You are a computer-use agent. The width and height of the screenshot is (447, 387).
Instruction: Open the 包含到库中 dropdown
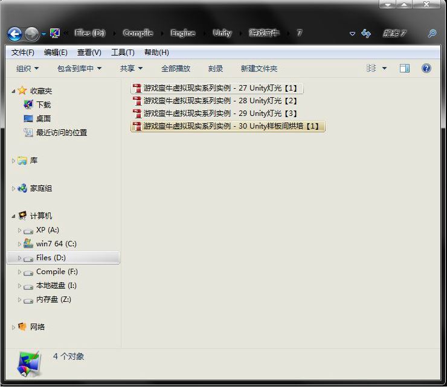coord(79,68)
